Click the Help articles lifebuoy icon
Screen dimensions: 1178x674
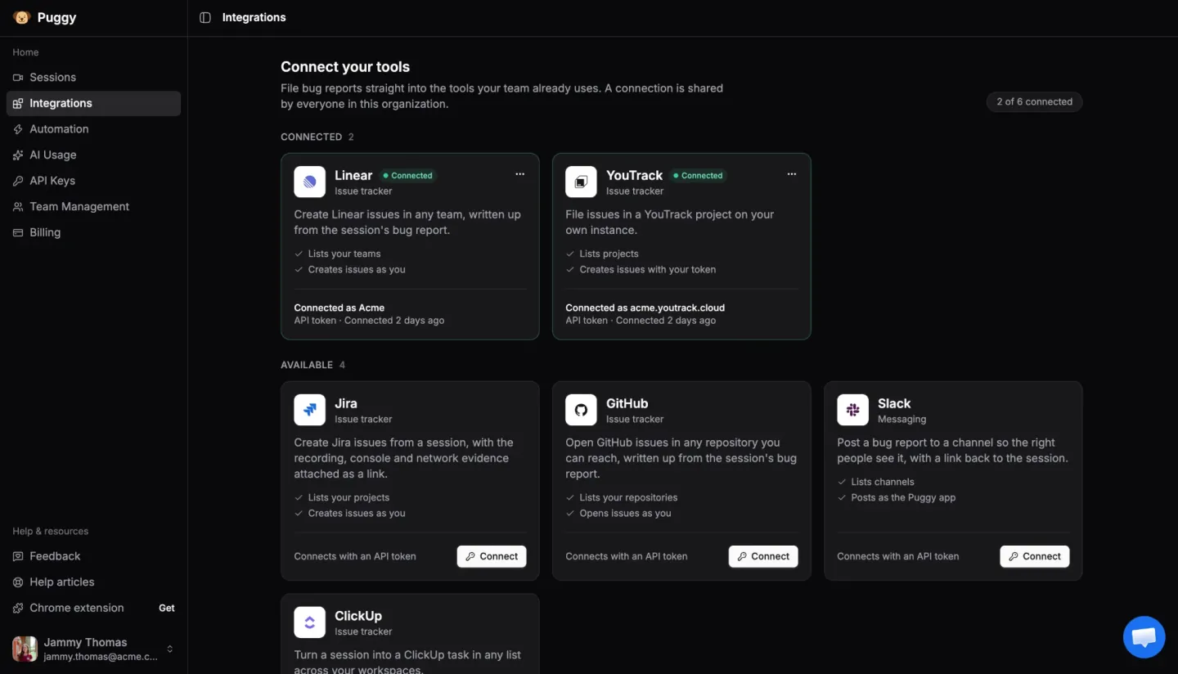18,582
